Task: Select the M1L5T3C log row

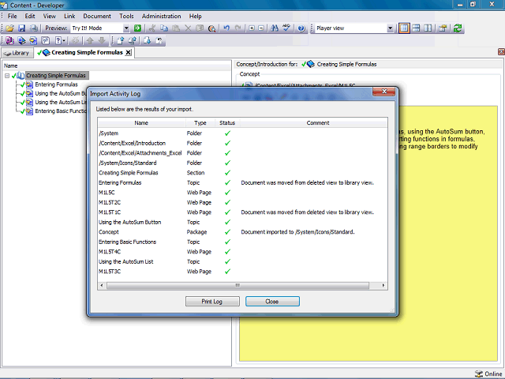Action: point(242,272)
